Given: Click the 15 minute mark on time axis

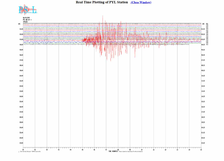Looking at the screenshot, I should tap(201, 149).
